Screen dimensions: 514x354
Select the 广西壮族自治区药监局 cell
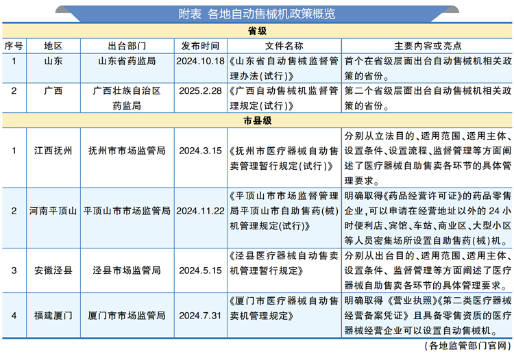127,98
